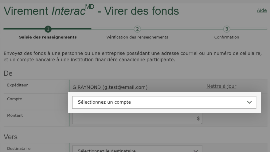Click the Virement Interac page title

point(91,11)
